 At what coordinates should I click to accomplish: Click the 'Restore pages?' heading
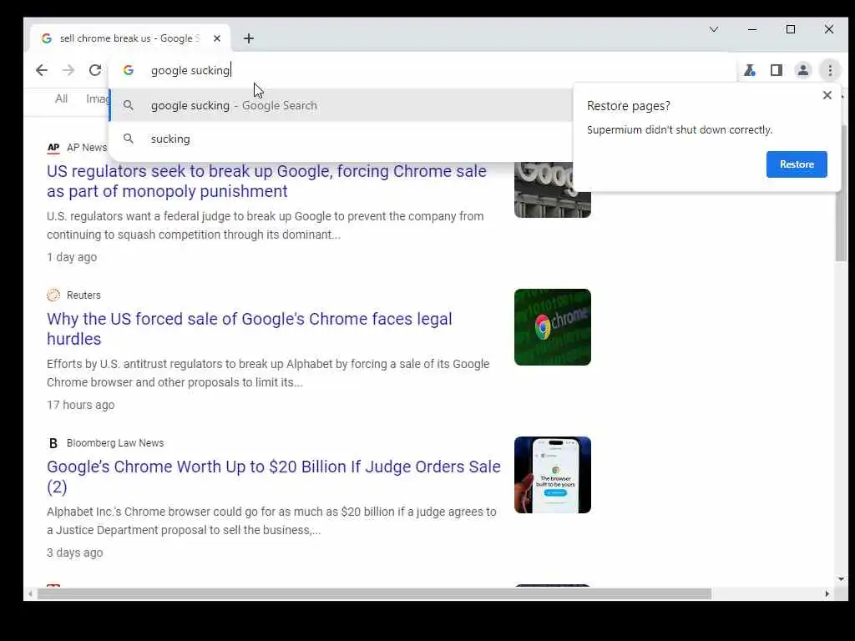(628, 106)
